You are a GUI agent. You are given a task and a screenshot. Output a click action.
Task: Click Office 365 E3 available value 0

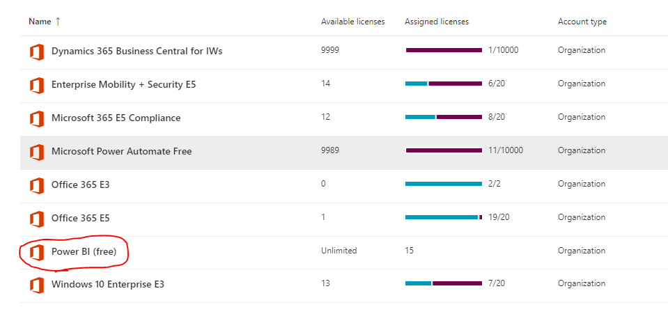click(323, 184)
